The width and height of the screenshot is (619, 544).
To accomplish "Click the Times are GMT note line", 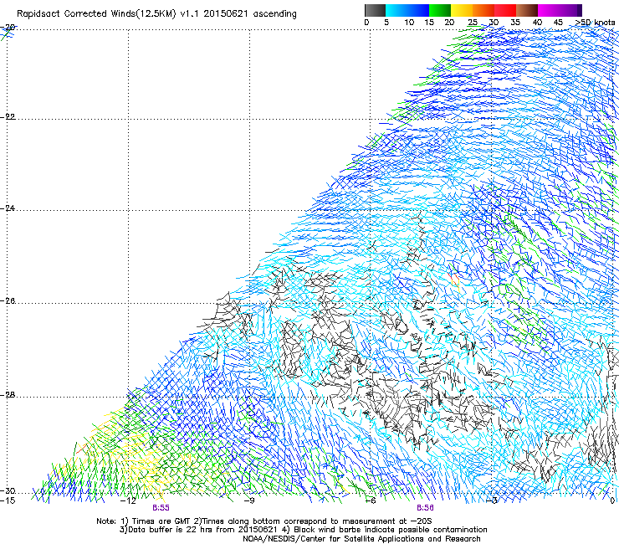I will point(264,521).
